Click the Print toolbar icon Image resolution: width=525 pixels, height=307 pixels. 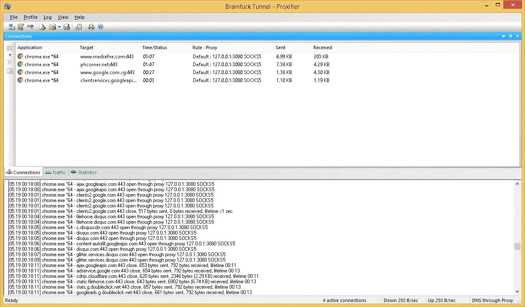pos(91,27)
